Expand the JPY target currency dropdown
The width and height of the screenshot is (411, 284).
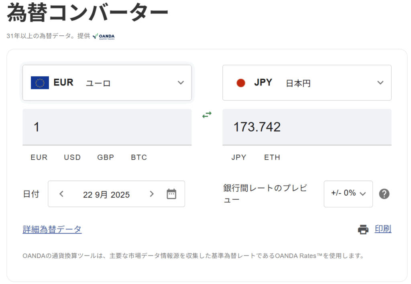click(380, 83)
